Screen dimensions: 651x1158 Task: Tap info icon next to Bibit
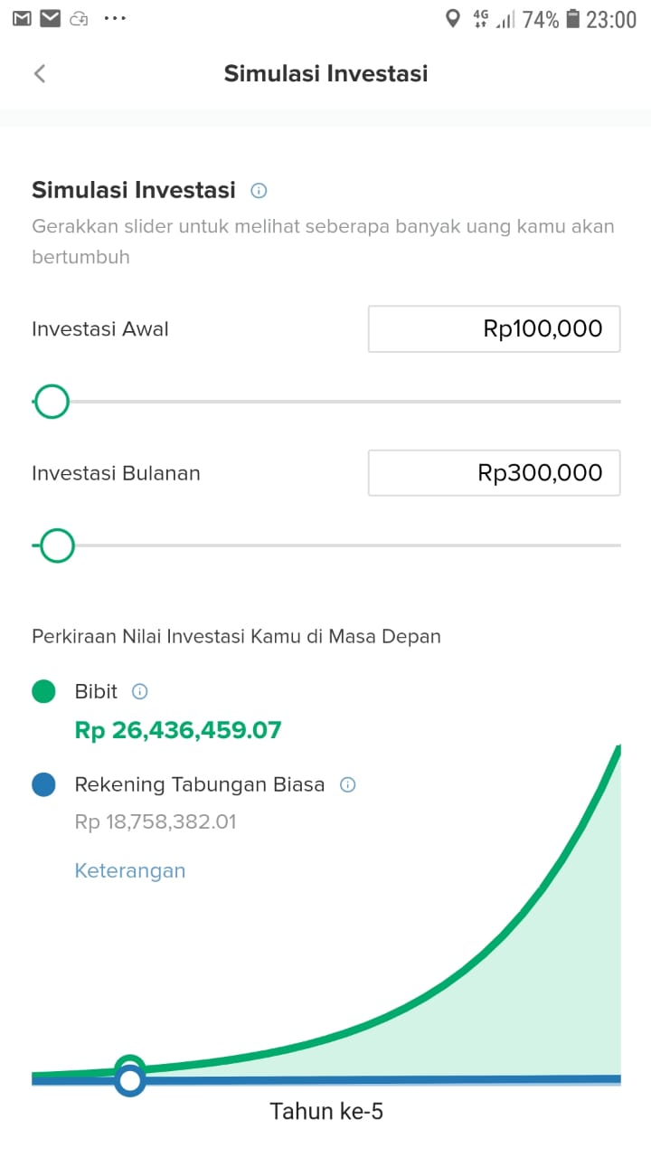pos(140,692)
